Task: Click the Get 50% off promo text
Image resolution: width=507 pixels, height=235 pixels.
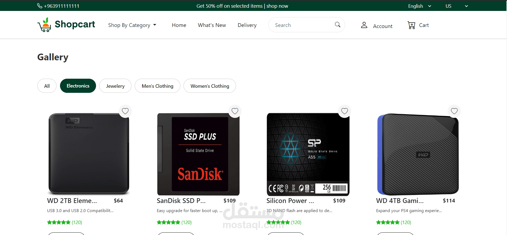Action: click(229, 6)
